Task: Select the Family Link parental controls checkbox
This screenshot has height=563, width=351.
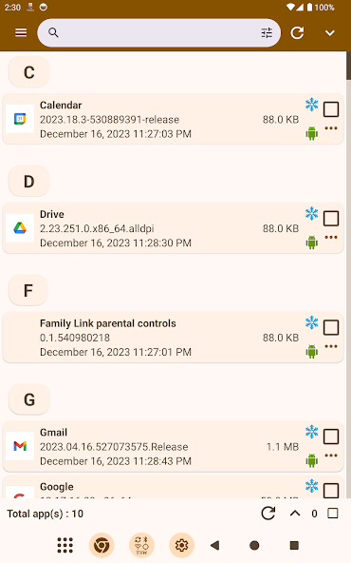Action: click(331, 327)
